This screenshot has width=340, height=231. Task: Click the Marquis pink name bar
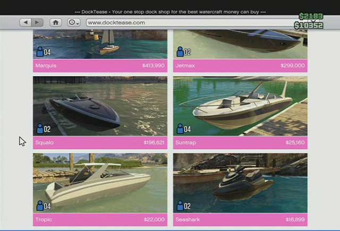coord(100,66)
